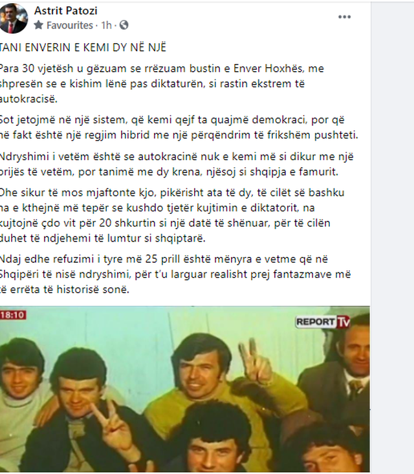Image resolution: width=414 pixels, height=474 pixels.
Task: Click the Report TV logo in the image
Action: tap(323, 322)
